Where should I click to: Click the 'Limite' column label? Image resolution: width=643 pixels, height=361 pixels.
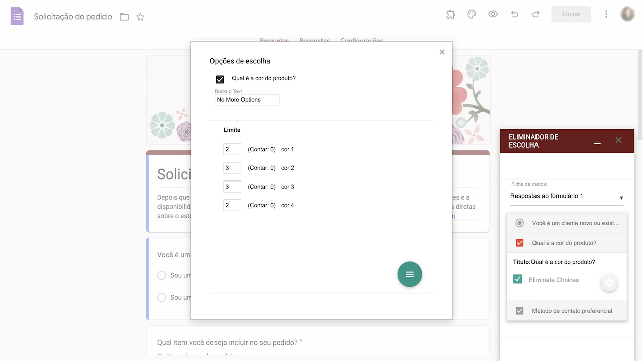click(x=232, y=130)
